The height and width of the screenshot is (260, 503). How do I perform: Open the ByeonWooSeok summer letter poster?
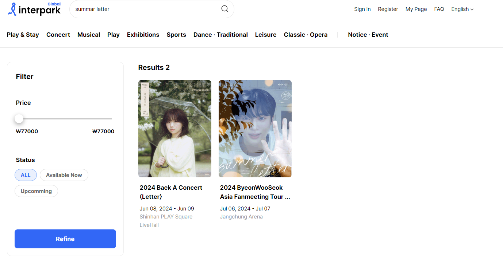tap(255, 129)
